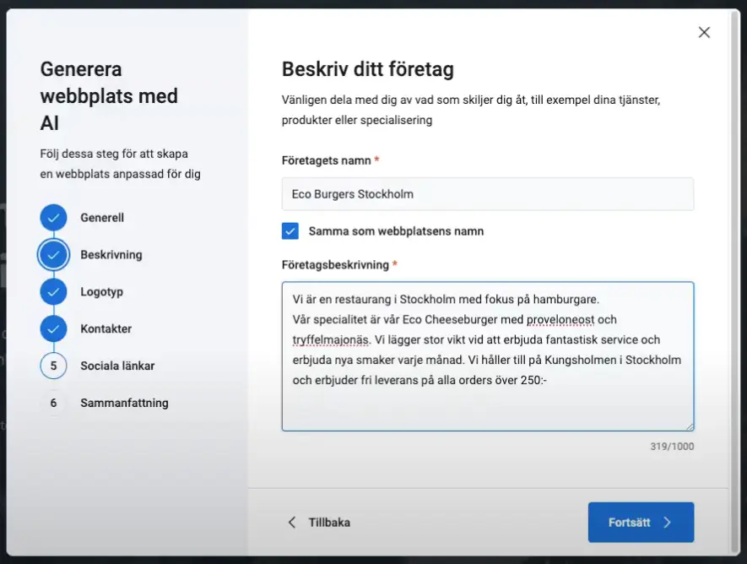Jump to the Kontakter step label
The height and width of the screenshot is (564, 747).
pos(106,328)
